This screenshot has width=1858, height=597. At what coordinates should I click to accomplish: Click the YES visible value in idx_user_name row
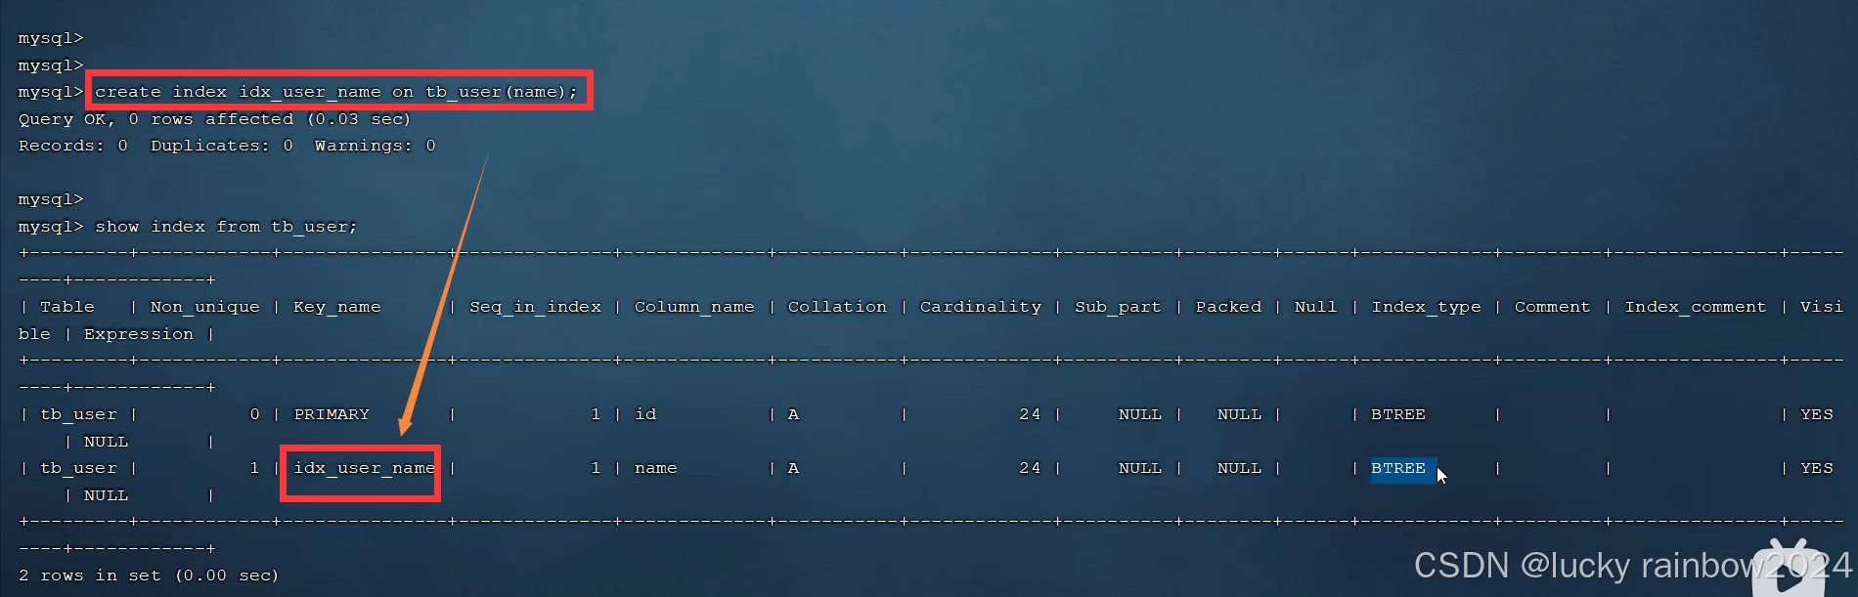click(1817, 468)
